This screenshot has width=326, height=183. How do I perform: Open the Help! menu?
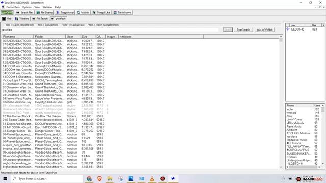[58, 7]
